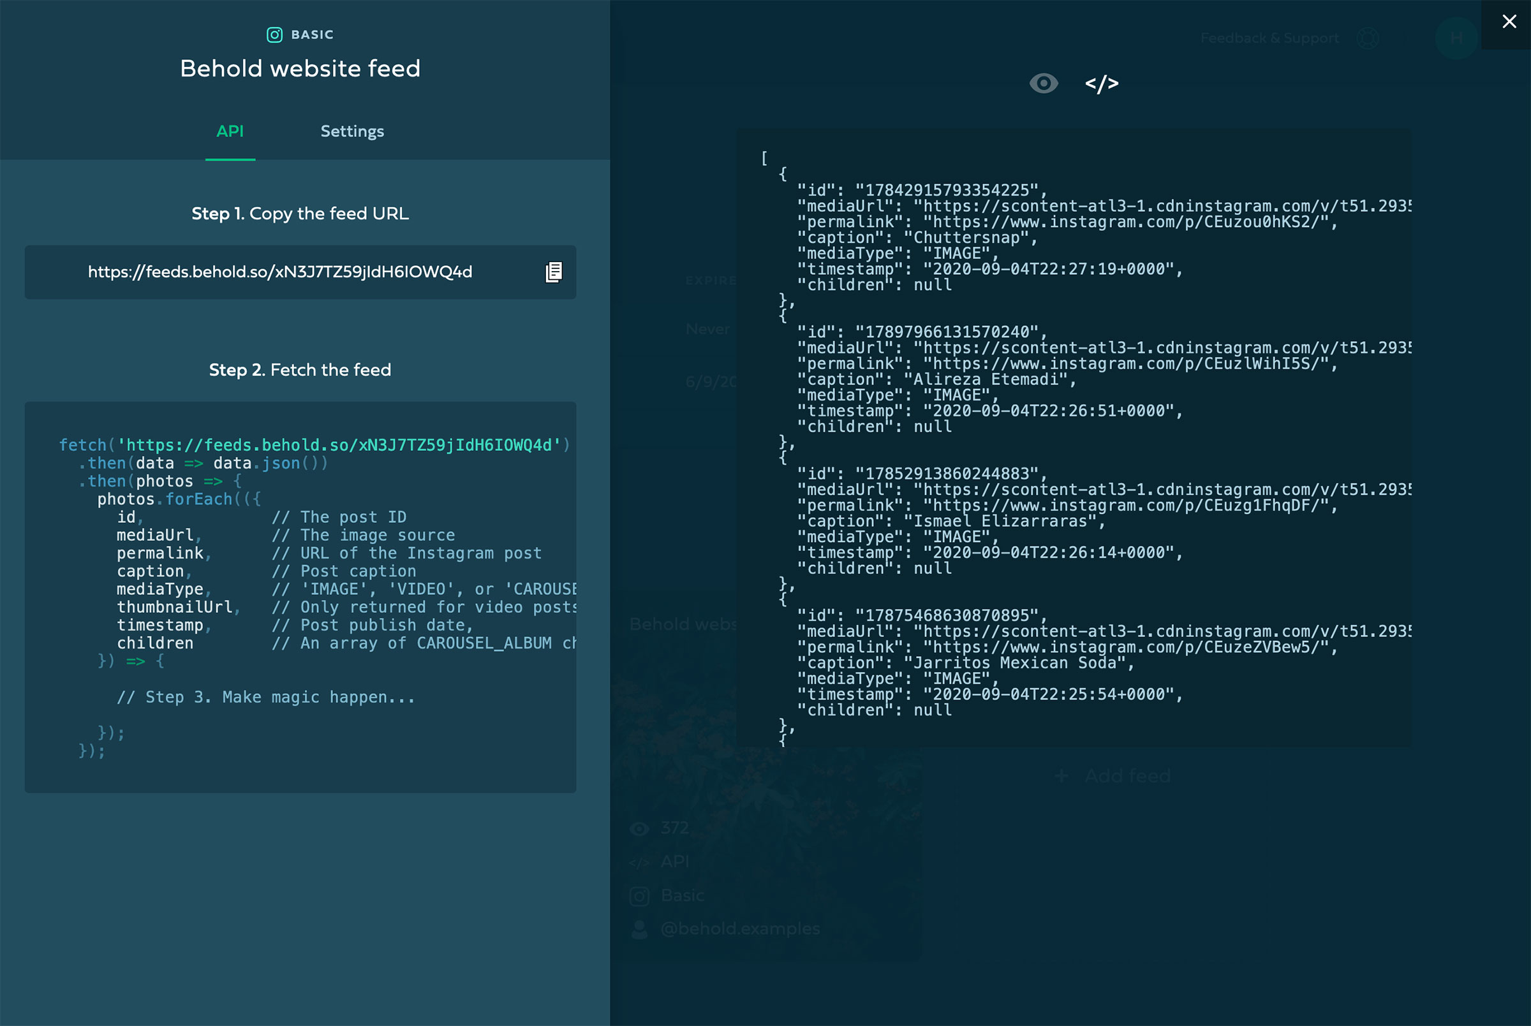The height and width of the screenshot is (1026, 1531).
Task: Click the 'Step 2. Fetch the feed' heading
Action: (300, 370)
